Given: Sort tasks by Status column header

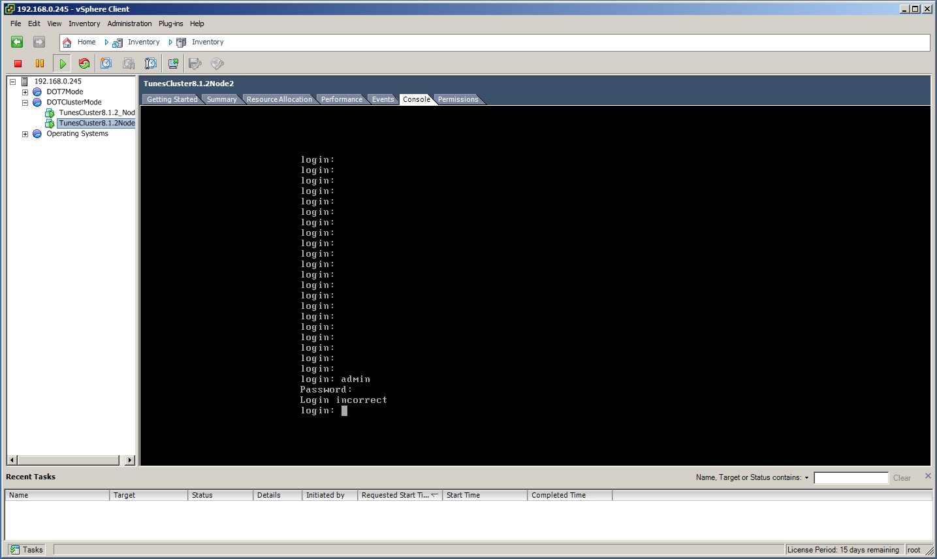Looking at the screenshot, I should 221,496.
